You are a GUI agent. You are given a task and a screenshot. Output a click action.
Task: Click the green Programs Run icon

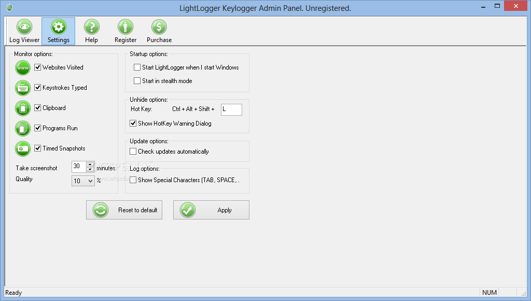coord(23,129)
